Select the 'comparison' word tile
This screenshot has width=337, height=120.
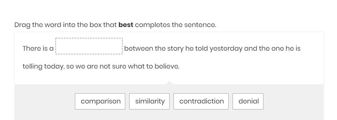(100, 101)
